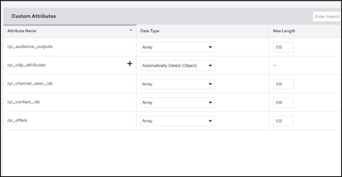Select the rpi_cdp_attributes attribute name
The image size is (342, 177).
tap(26, 65)
